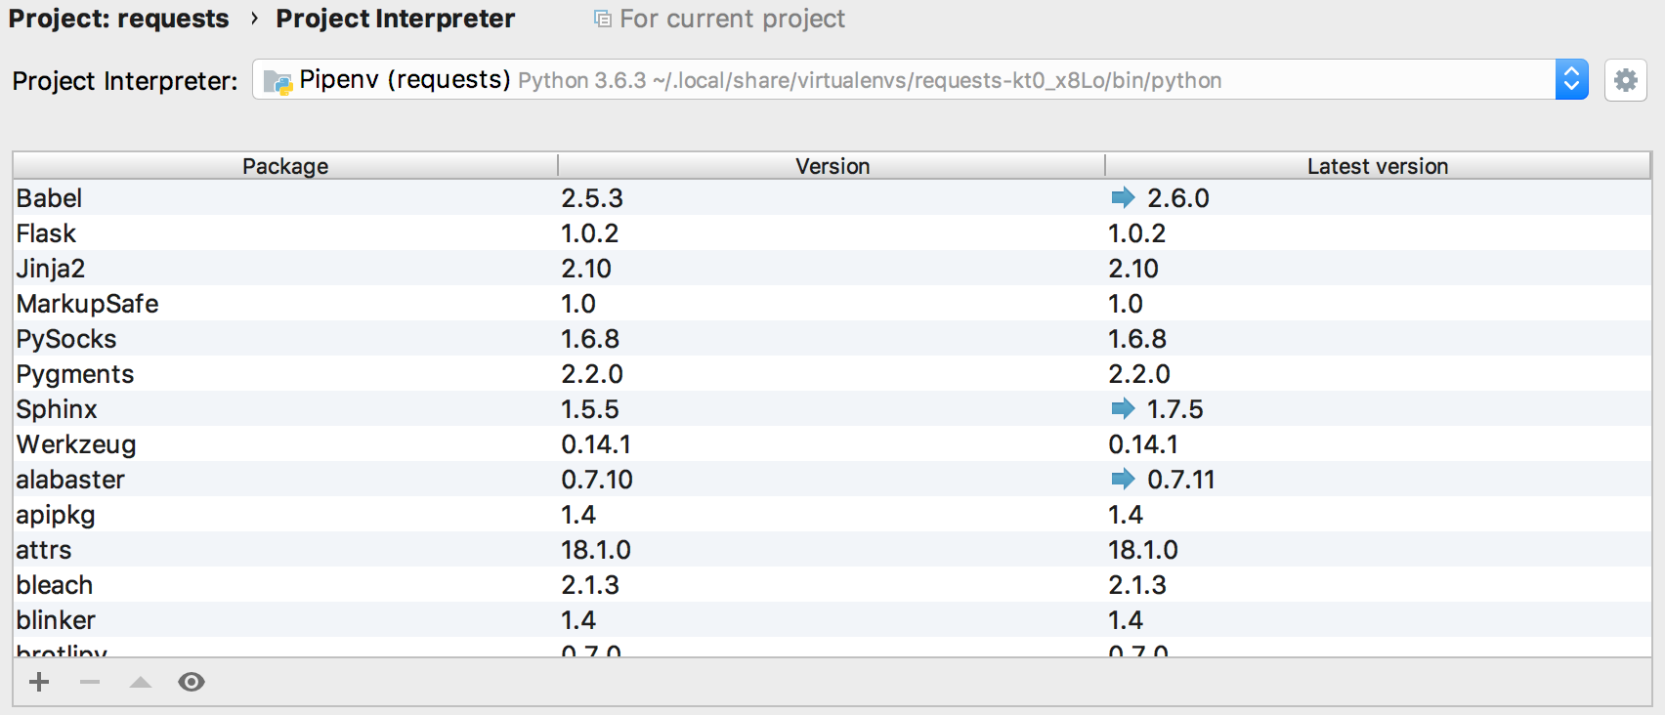This screenshot has width=1665, height=715.
Task: Click the plus icon to install package
Action: 39,682
